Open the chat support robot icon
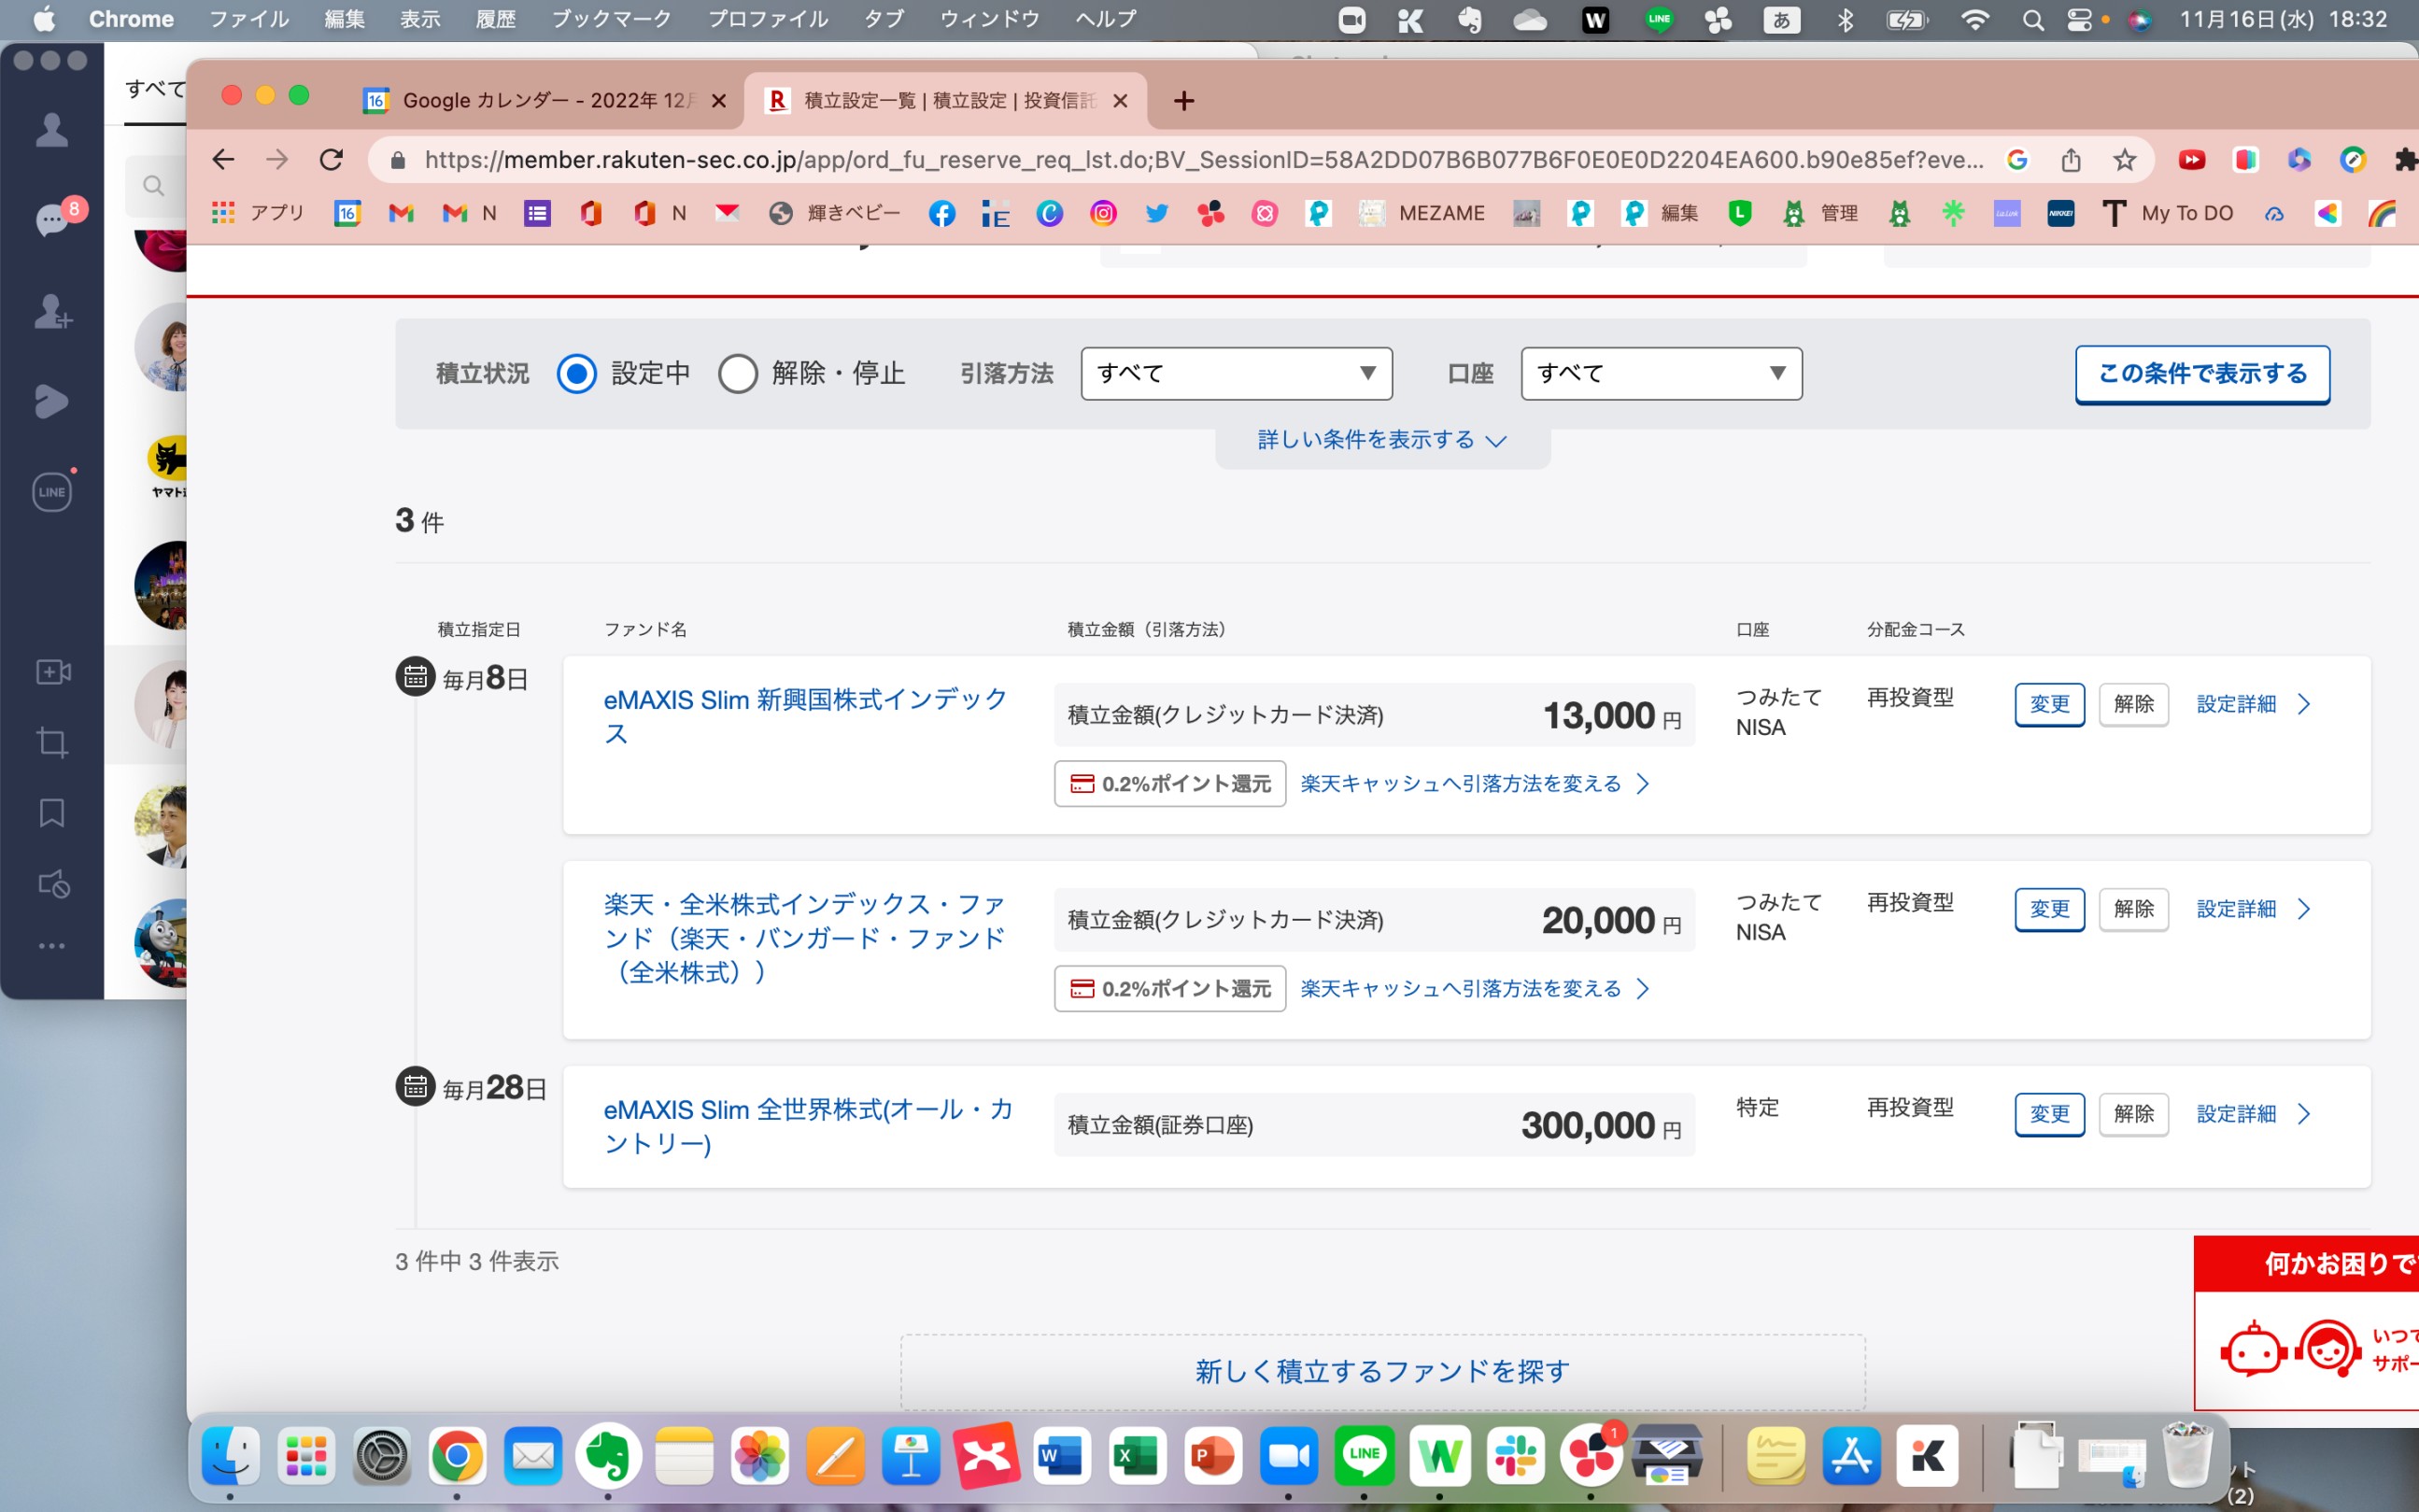 (2252, 1350)
